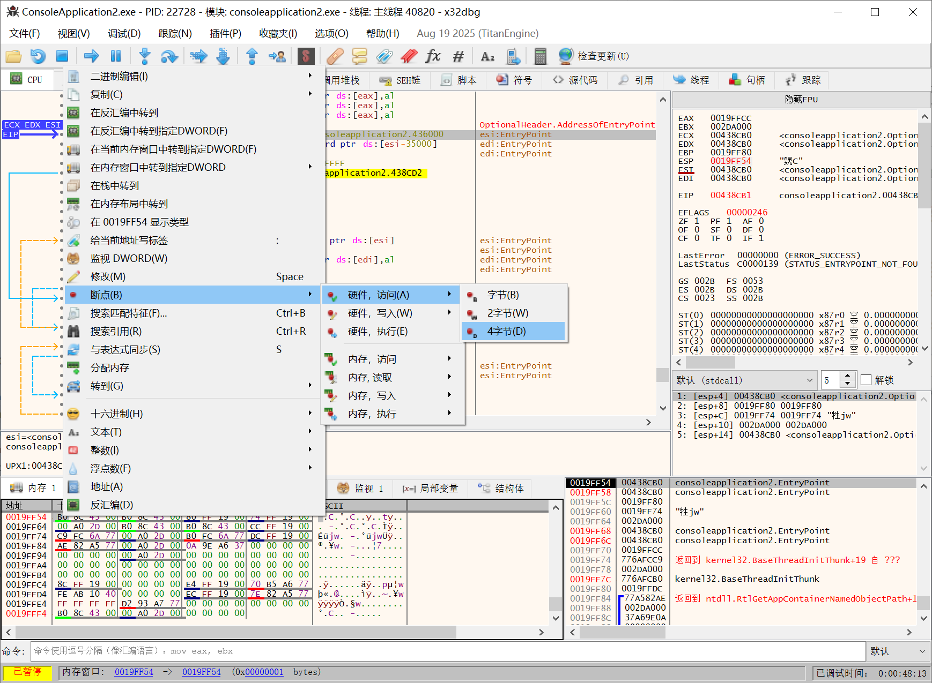The width and height of the screenshot is (932, 683).
Task: Open the patches bandage icon
Action: click(x=335, y=56)
